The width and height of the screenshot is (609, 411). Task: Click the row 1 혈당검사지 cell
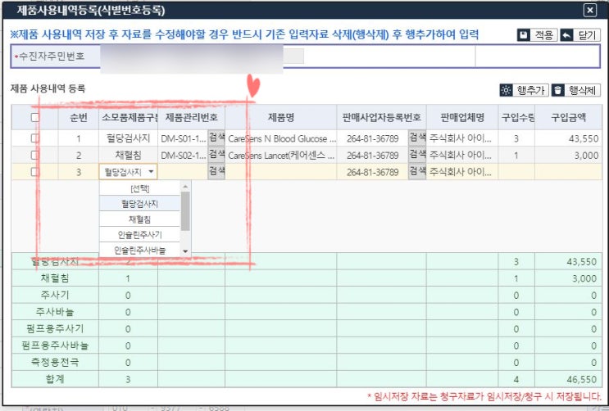click(x=128, y=138)
